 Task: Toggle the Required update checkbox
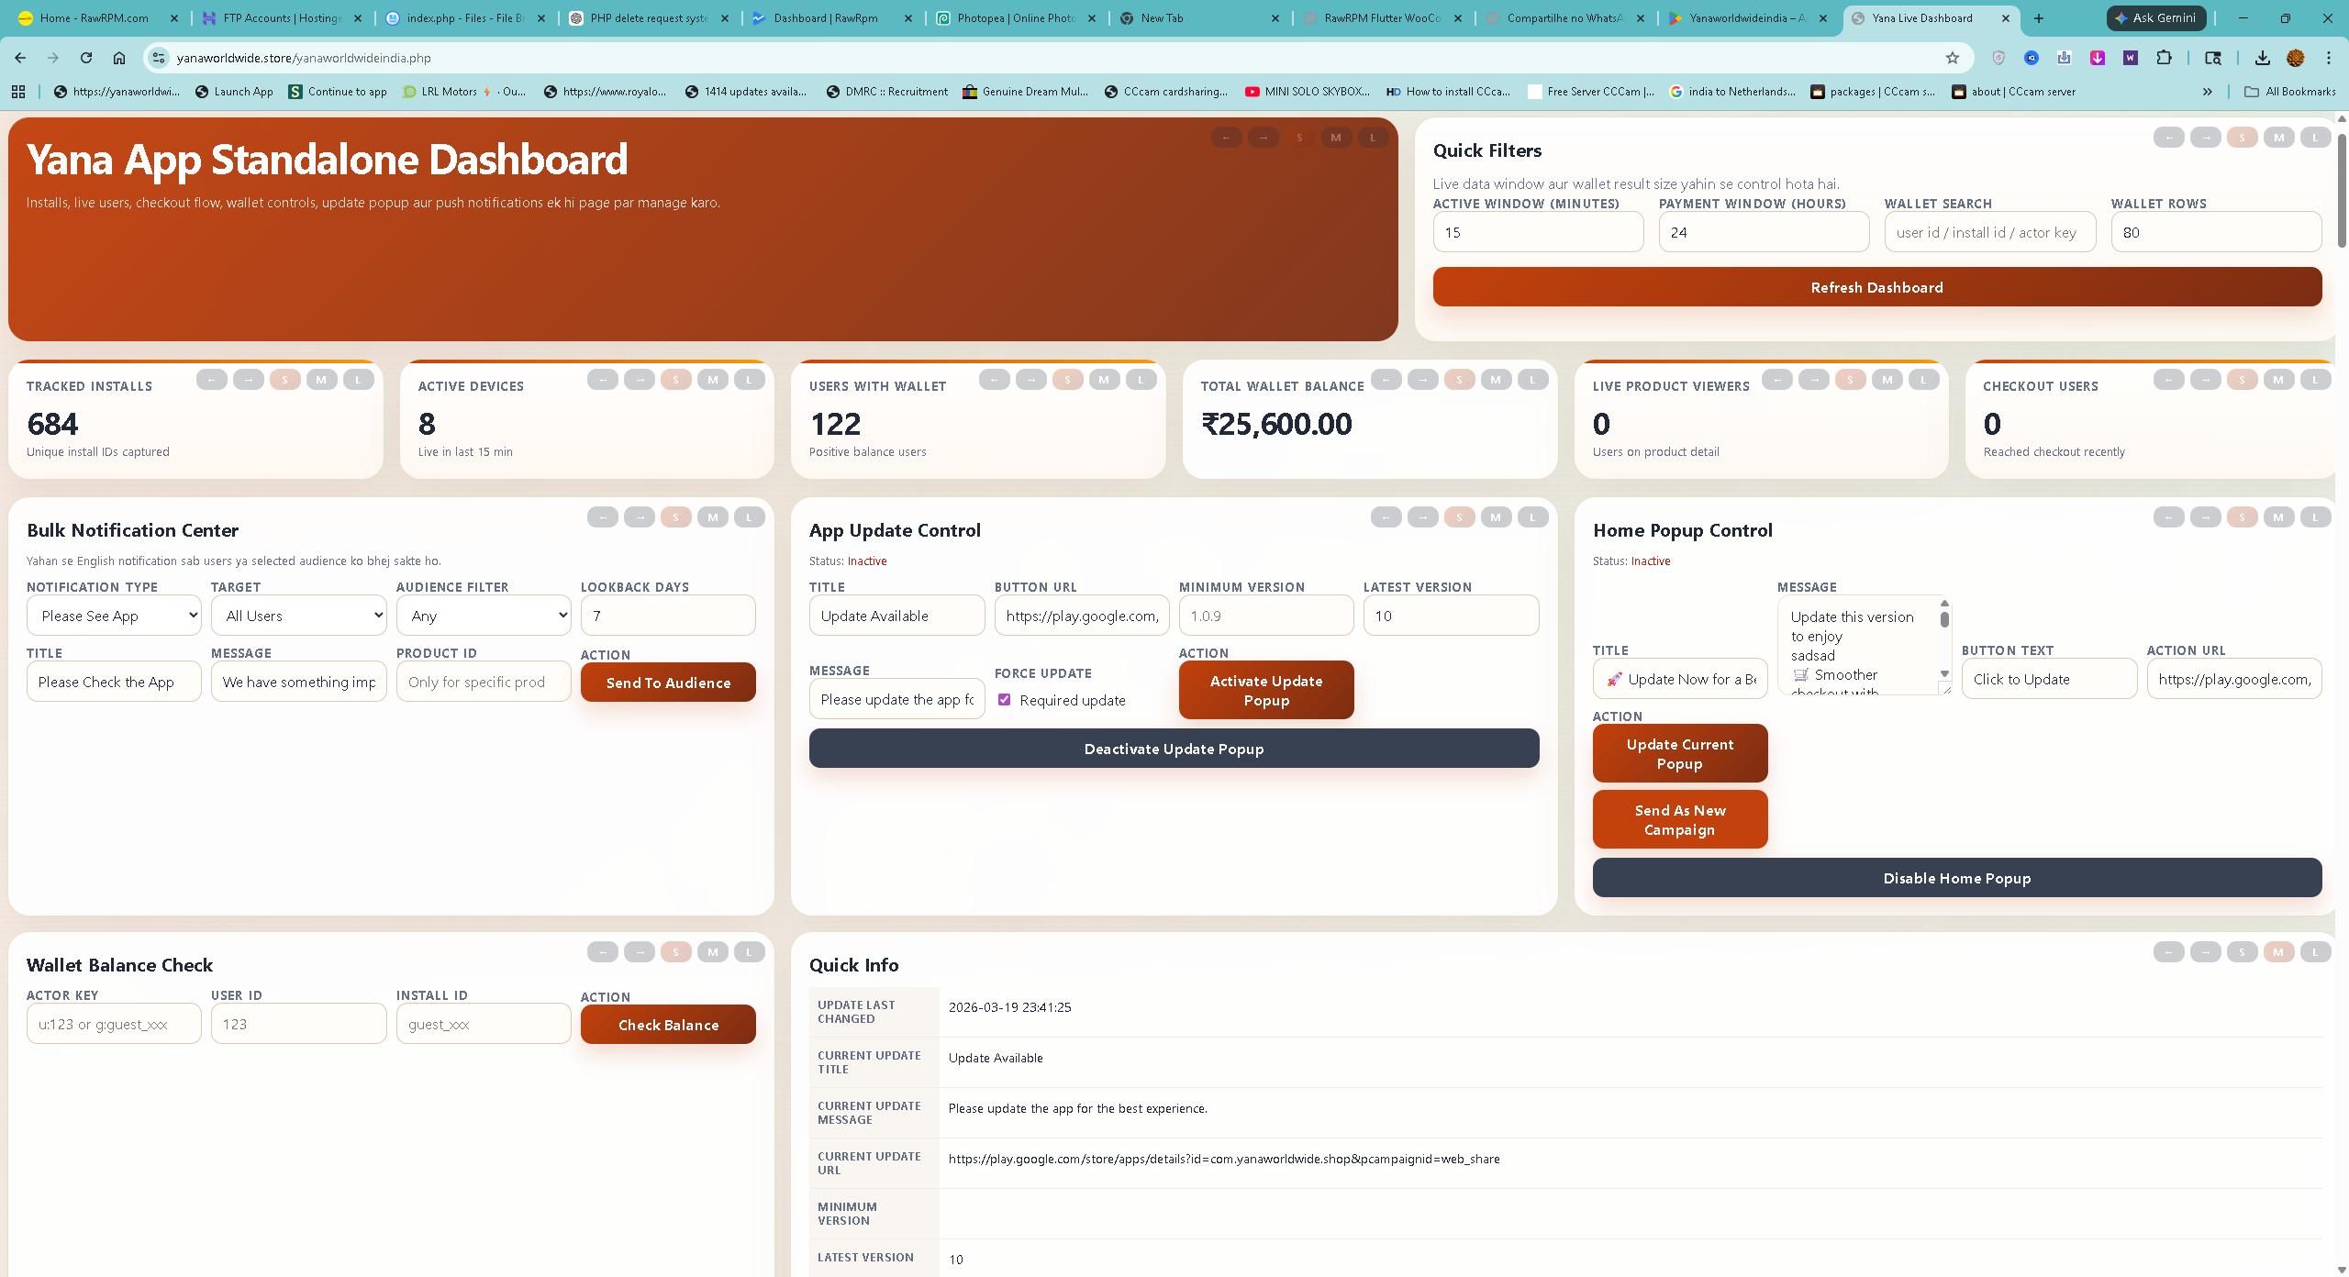pyautogui.click(x=1005, y=700)
